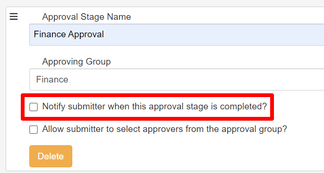This screenshot has width=324, height=173.
Task: Click the 'Finance Approval' text box
Action: tap(177, 34)
